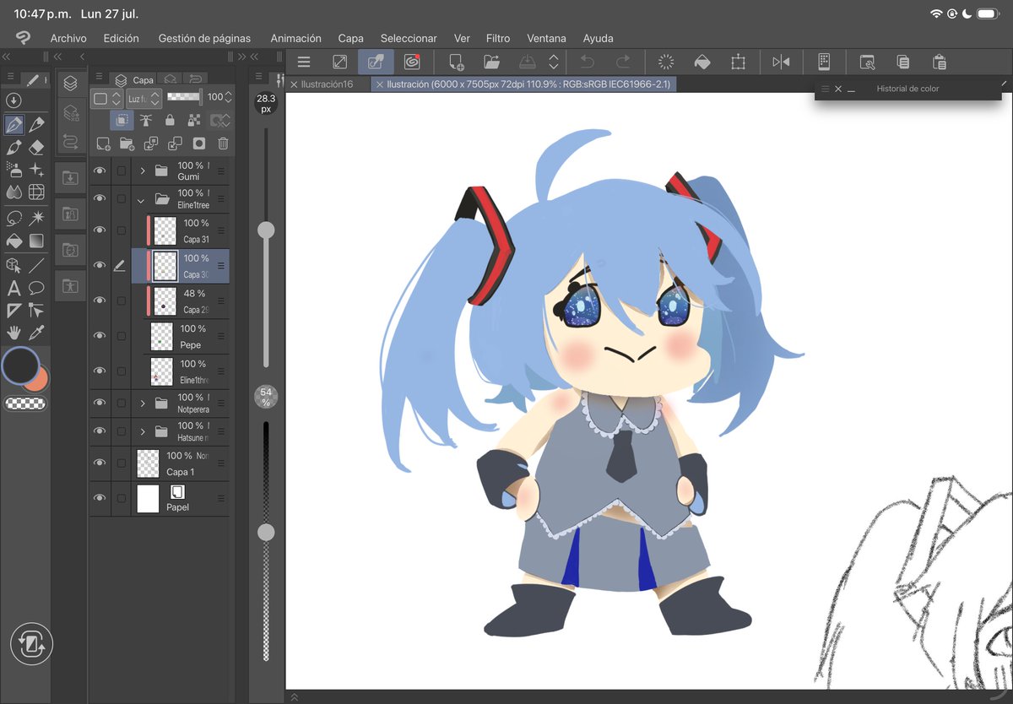Collapse the Eline1tree folder

point(143,199)
